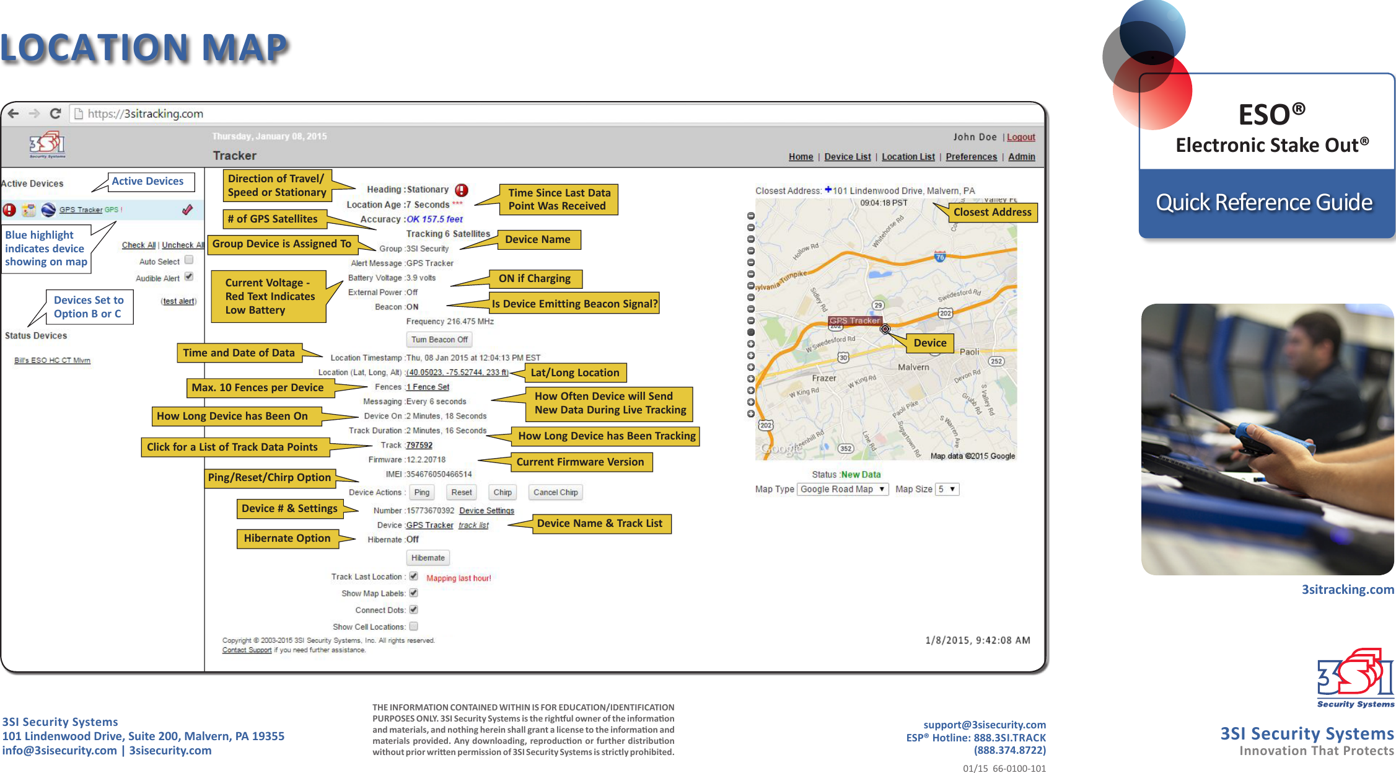The image size is (1396, 773).
Task: Open the 1 Fence Set link
Action: [x=428, y=387]
